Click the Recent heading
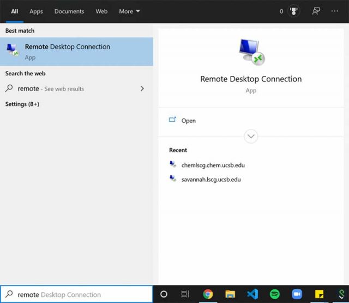 pyautogui.click(x=178, y=150)
